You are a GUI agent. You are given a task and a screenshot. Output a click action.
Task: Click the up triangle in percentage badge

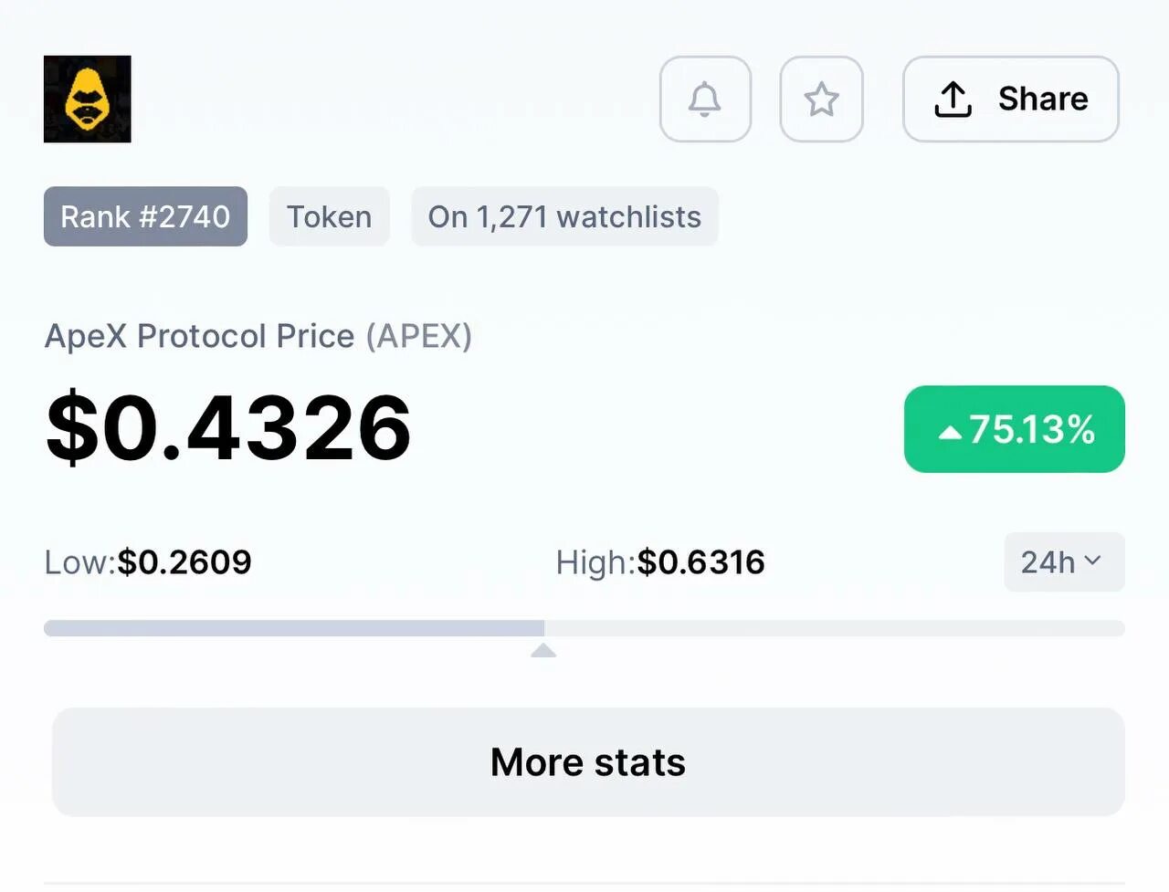950,432
